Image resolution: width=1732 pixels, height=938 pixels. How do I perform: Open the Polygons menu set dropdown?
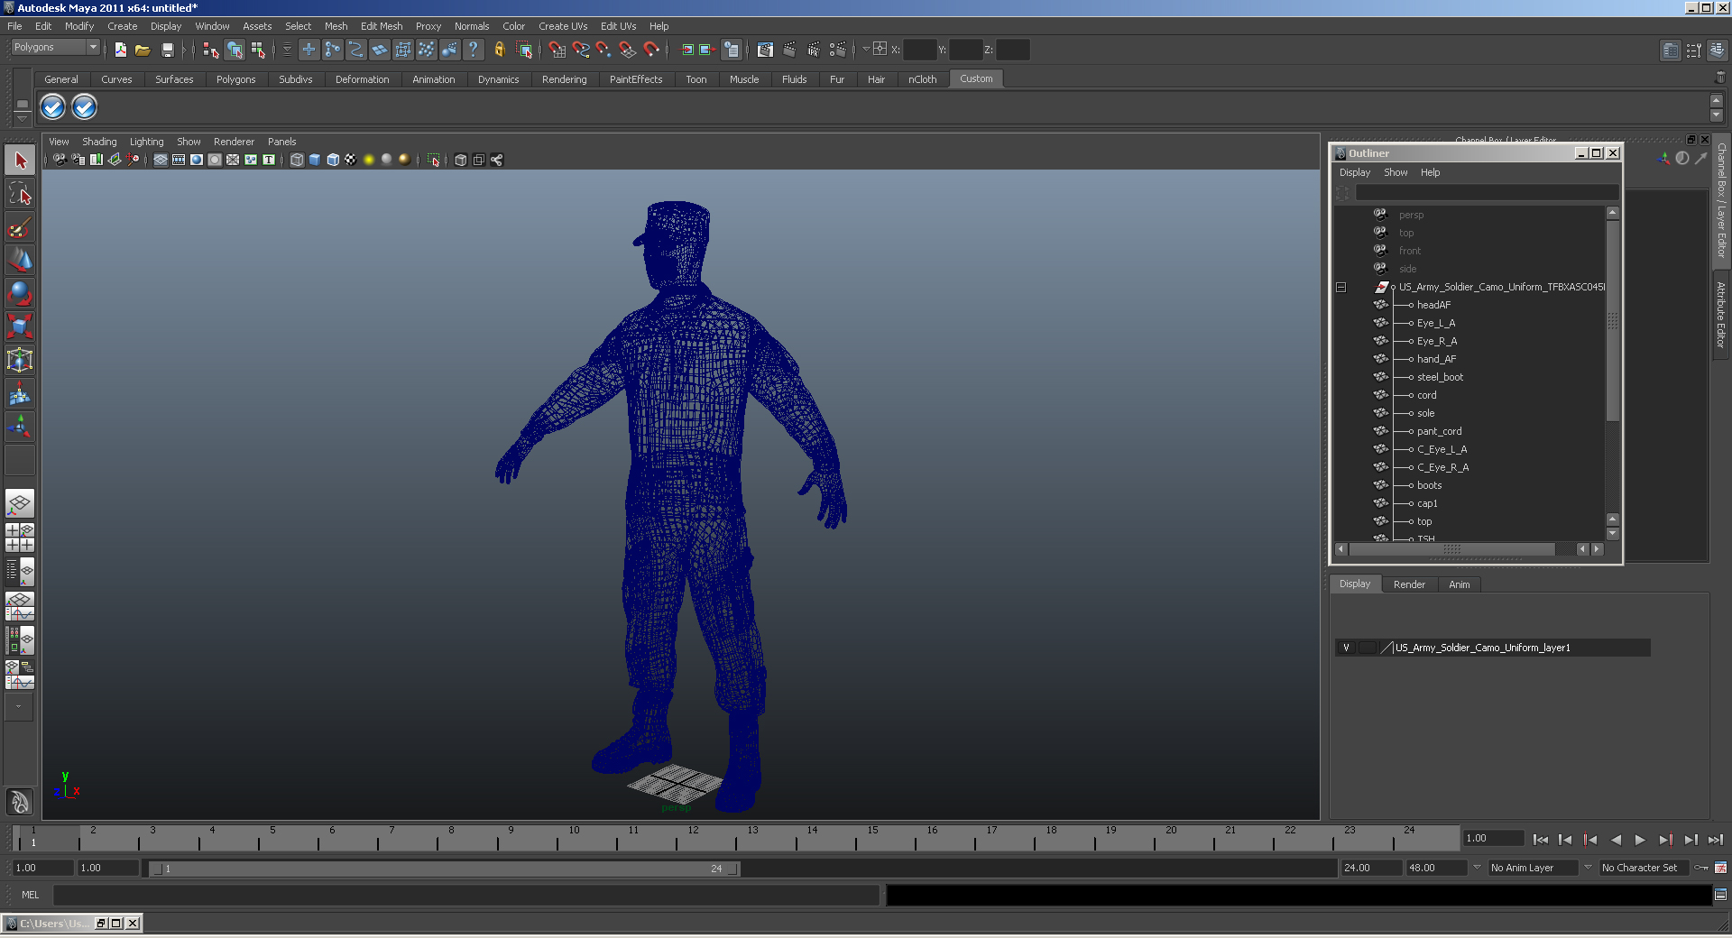pos(55,47)
